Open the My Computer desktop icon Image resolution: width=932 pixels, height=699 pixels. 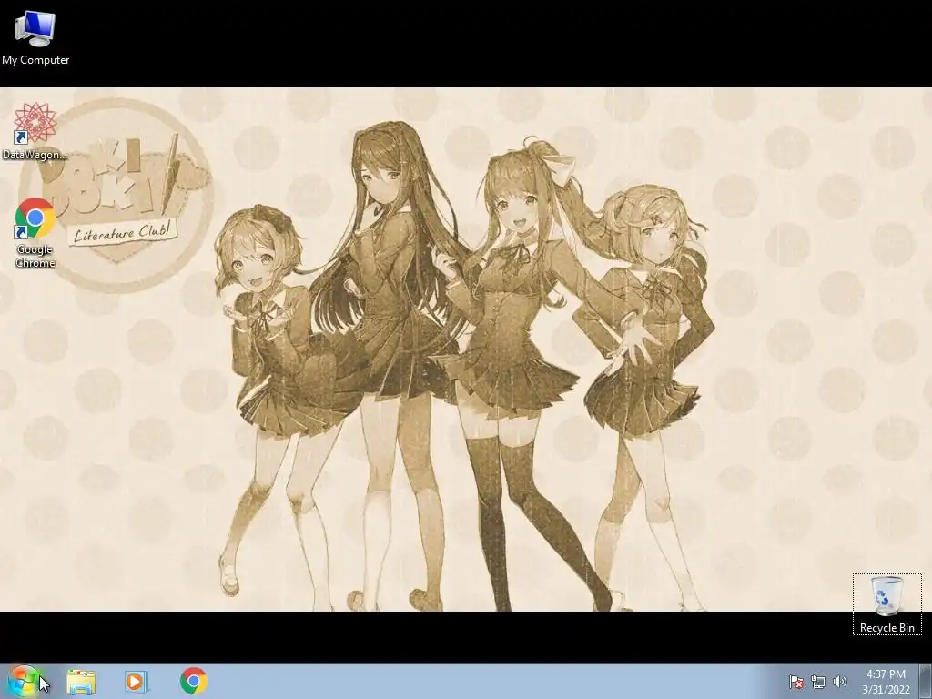click(x=35, y=37)
